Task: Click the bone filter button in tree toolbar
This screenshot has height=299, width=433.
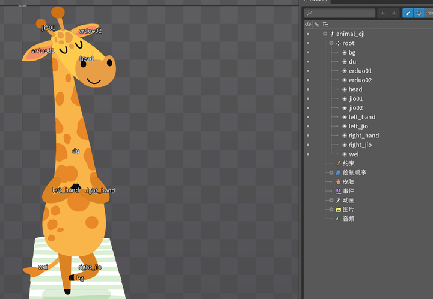Action: (407, 13)
